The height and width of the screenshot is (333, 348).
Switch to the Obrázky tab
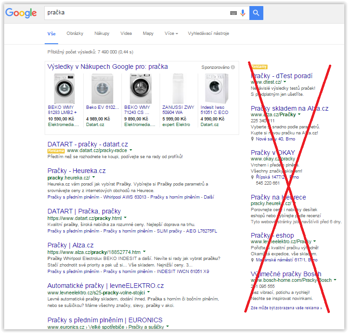pyautogui.click(x=75, y=33)
